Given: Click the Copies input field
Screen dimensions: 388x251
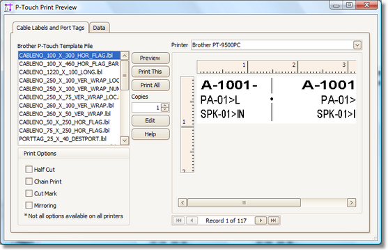Looking at the screenshot, I should (x=146, y=108).
